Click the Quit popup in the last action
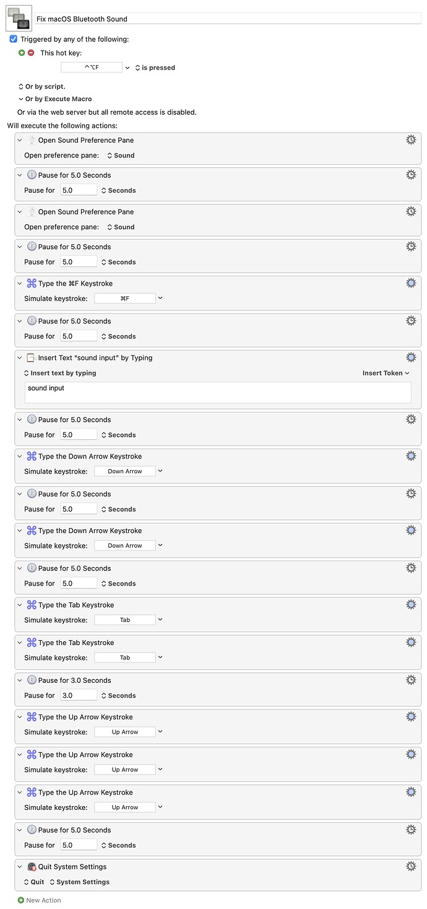This screenshot has height=909, width=427. tap(34, 882)
